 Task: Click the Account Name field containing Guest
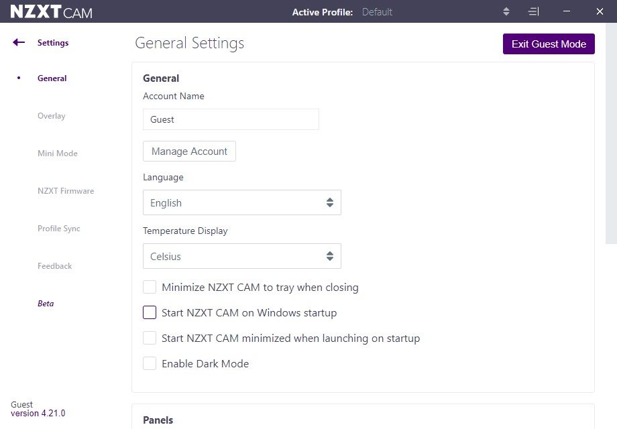pos(231,119)
